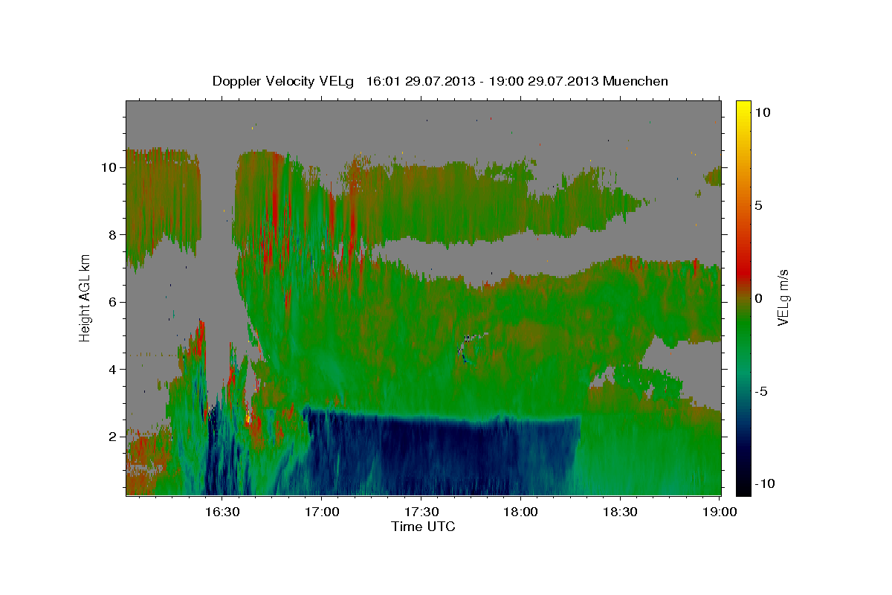Select the '17:00' time axis label

tap(321, 512)
